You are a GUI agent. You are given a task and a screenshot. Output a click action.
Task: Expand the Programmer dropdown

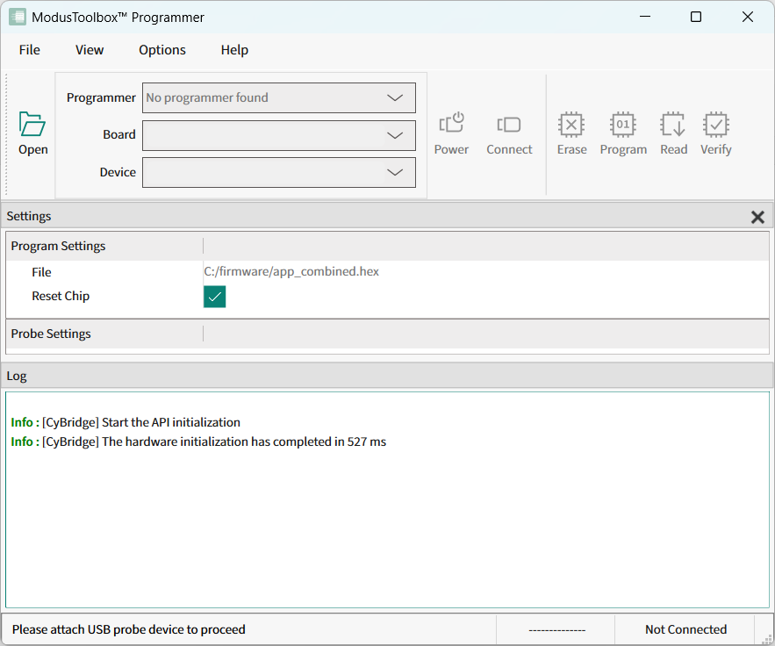pos(395,98)
